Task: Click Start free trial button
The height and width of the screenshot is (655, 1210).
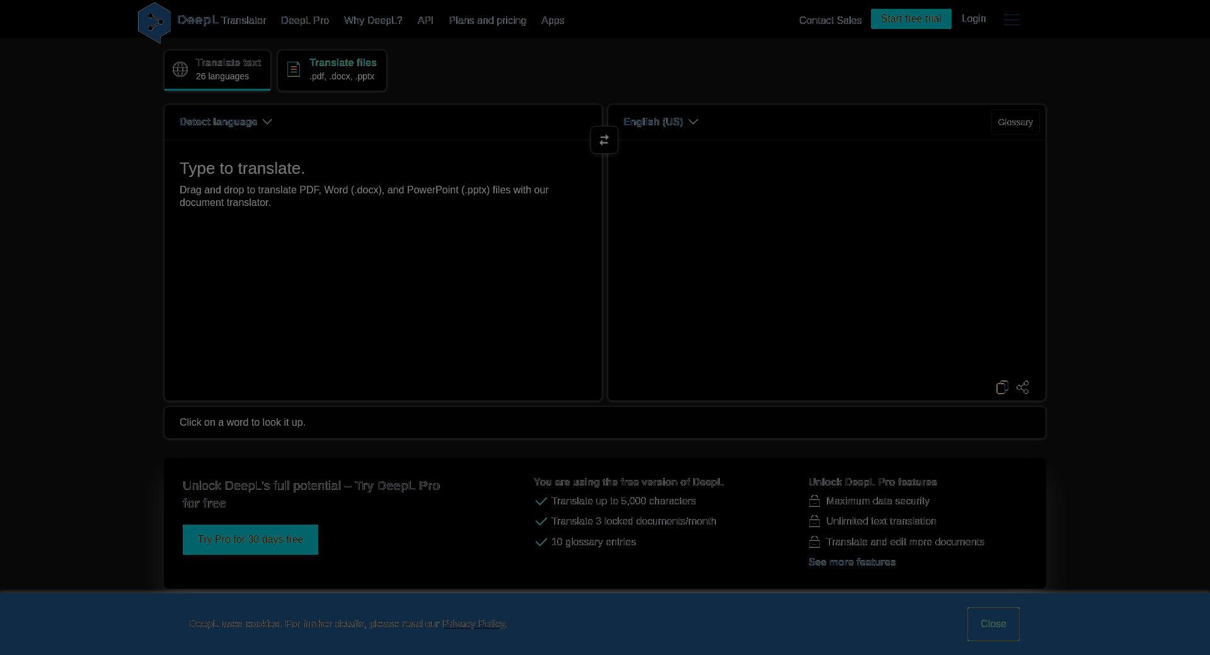Action: (911, 19)
